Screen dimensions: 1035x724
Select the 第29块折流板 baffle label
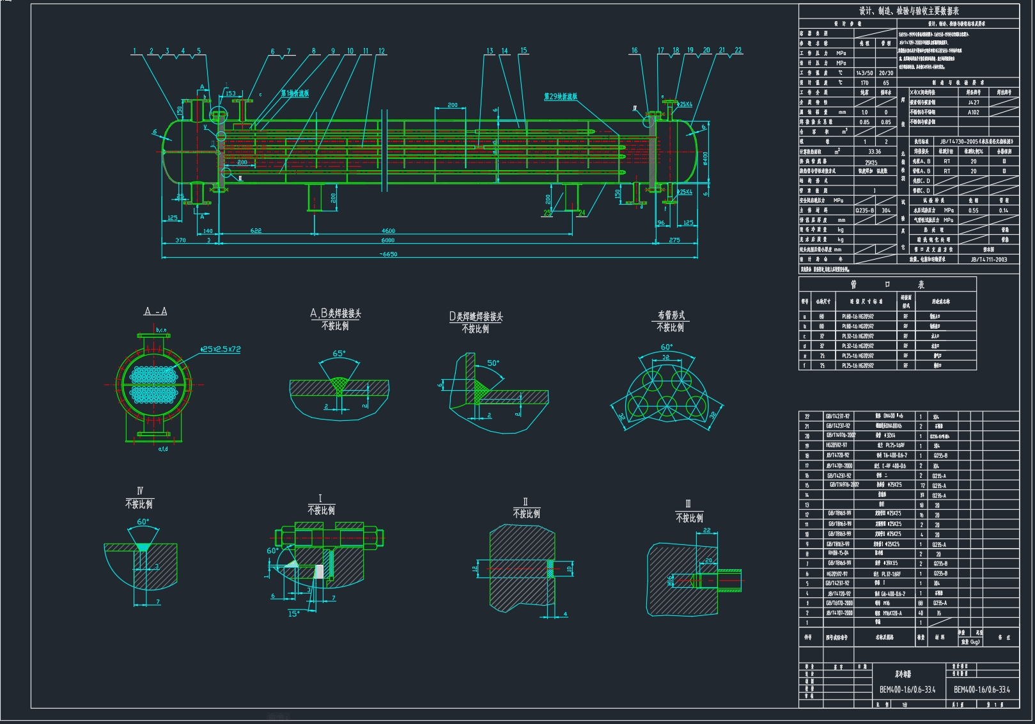point(560,97)
